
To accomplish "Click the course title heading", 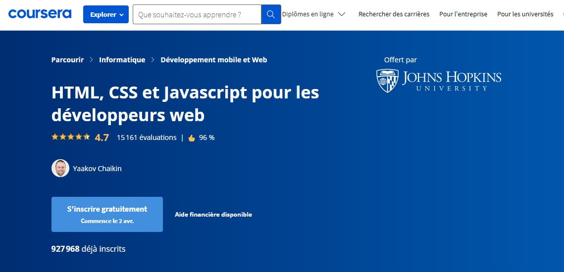I will coord(185,104).
